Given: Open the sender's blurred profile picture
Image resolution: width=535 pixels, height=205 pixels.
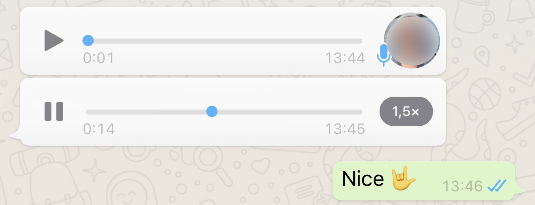Looking at the screenshot, I should [x=412, y=40].
